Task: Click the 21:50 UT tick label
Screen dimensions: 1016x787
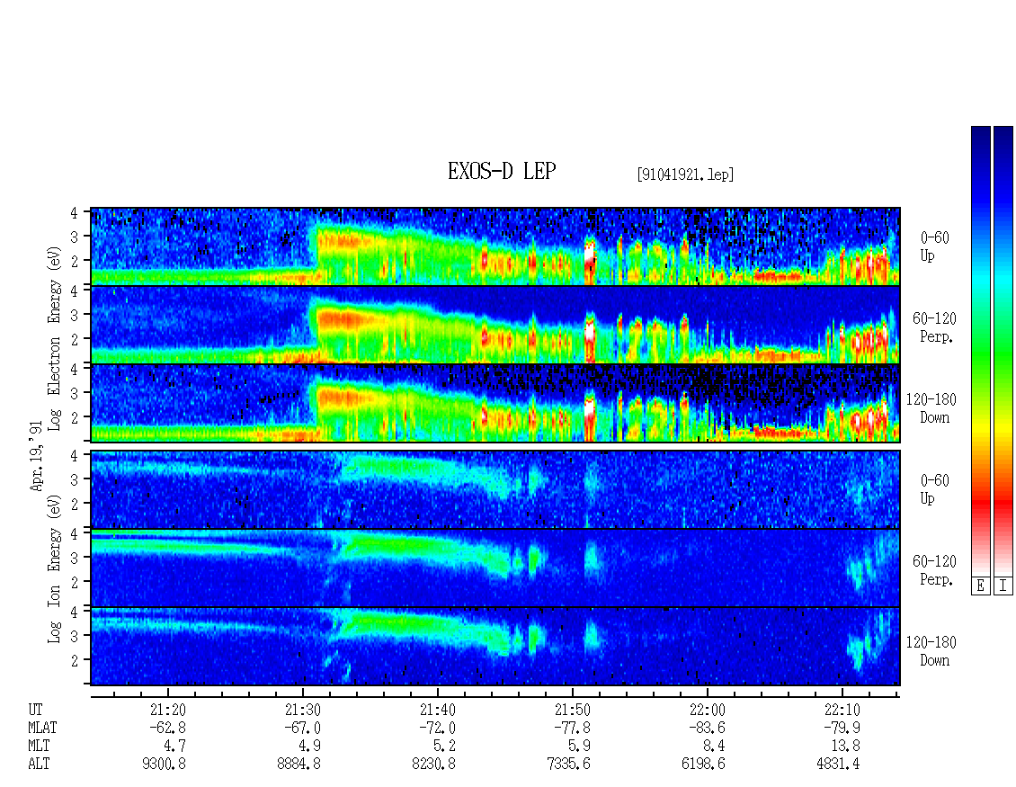Action: pos(572,710)
